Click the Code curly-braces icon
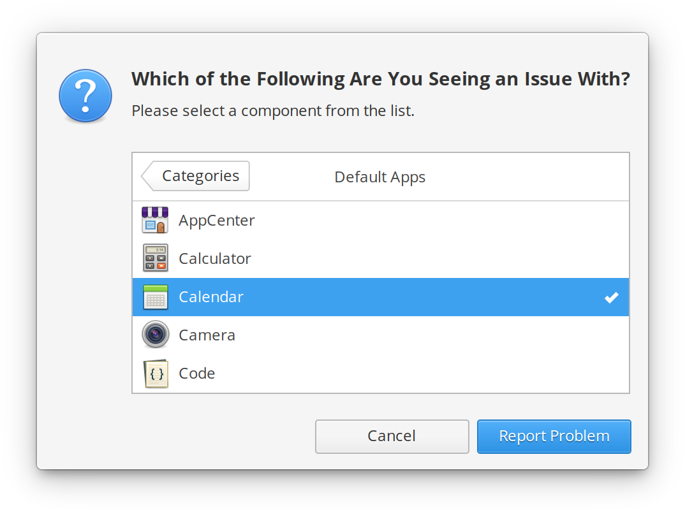The height and width of the screenshot is (510, 685). 155,374
